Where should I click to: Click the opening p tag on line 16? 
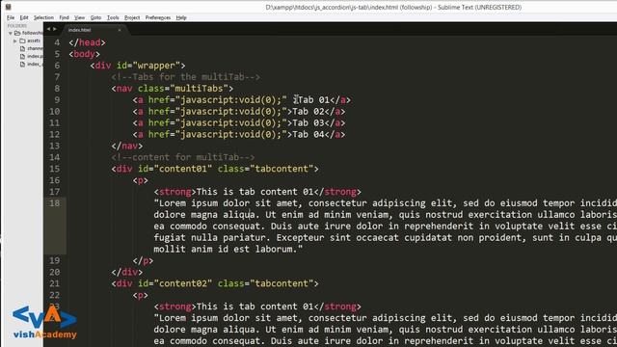tap(140, 180)
